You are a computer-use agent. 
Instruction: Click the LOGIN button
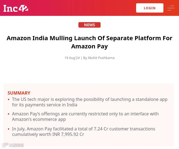click(x=150, y=8)
